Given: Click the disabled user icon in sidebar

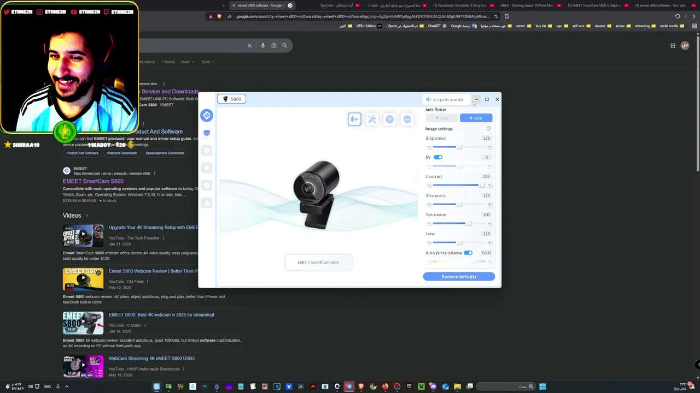Looking at the screenshot, I should [207, 203].
